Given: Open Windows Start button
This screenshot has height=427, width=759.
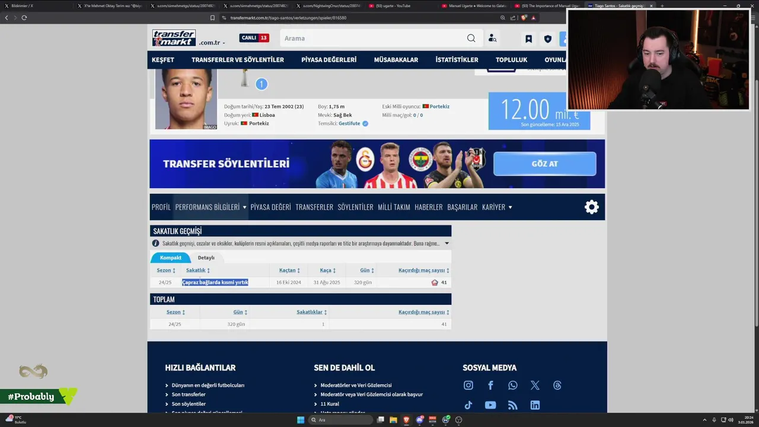Looking at the screenshot, I should [x=301, y=420].
